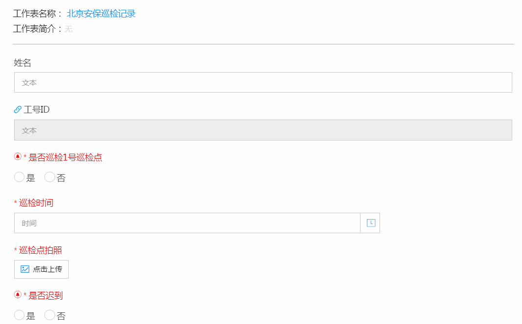Click the 工号ID field label text

(37, 110)
